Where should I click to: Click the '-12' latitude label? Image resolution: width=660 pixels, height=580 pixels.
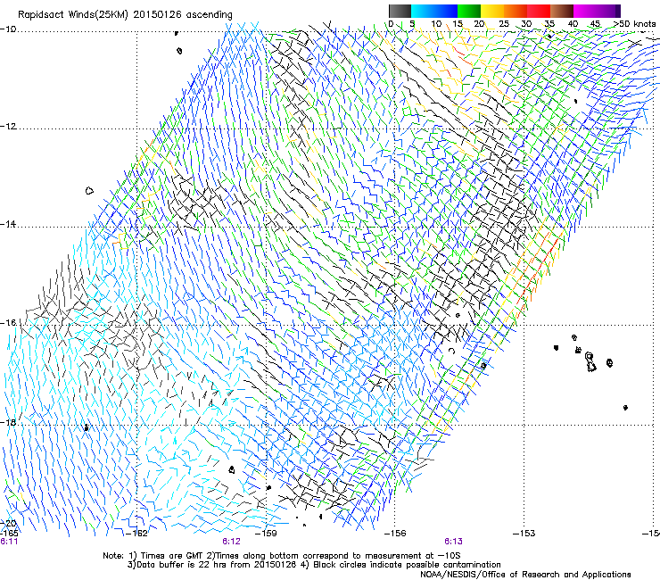tap(8, 127)
